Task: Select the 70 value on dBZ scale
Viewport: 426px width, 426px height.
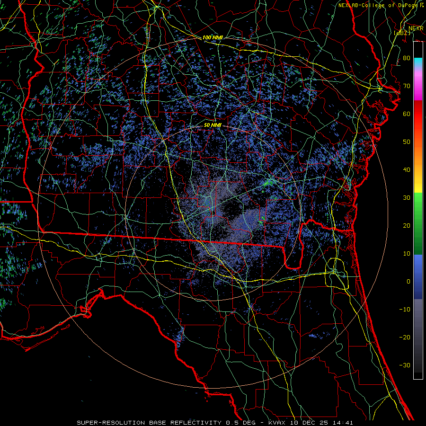Action: pos(407,86)
